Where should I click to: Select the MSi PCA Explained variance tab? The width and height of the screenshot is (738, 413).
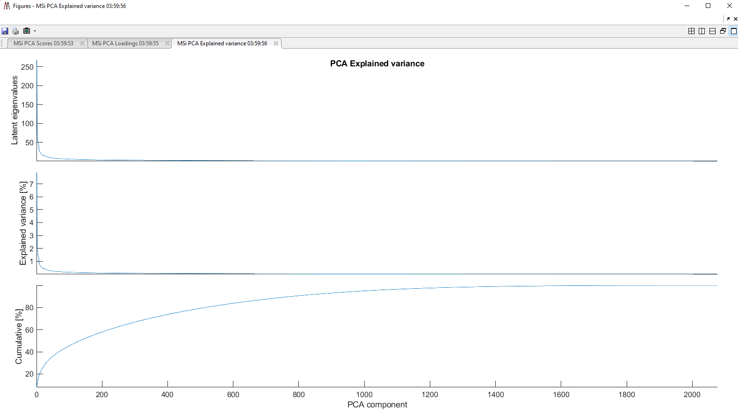(x=222, y=43)
